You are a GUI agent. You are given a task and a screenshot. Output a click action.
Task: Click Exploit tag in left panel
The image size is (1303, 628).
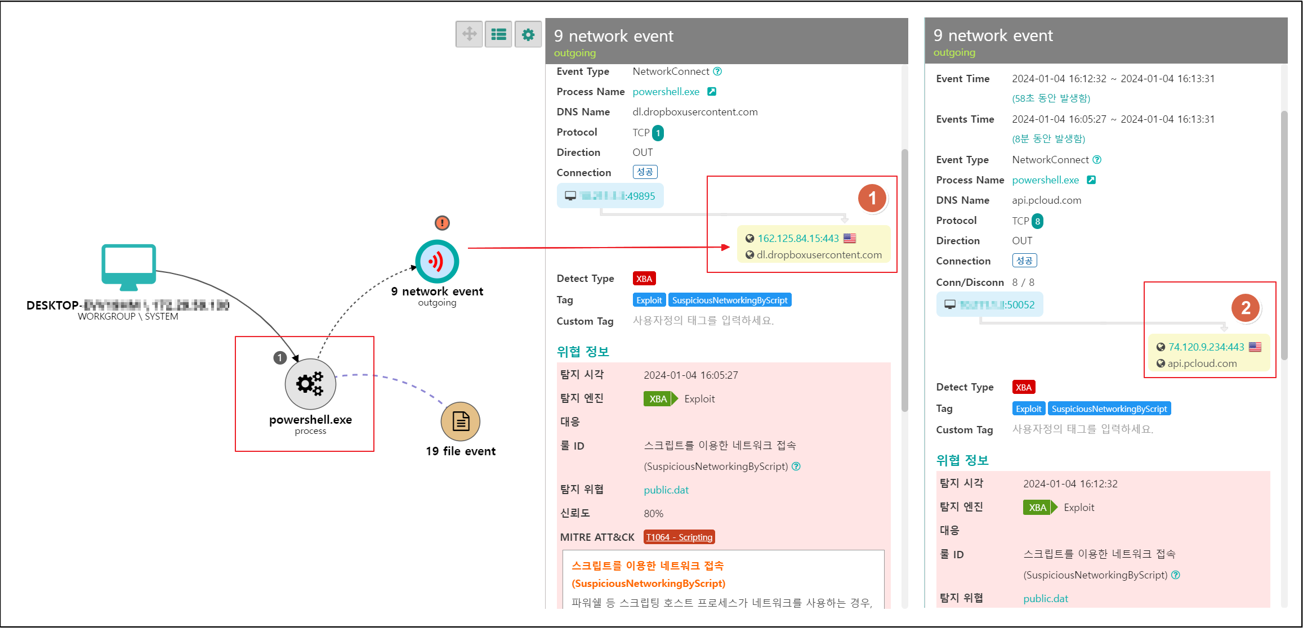[649, 300]
